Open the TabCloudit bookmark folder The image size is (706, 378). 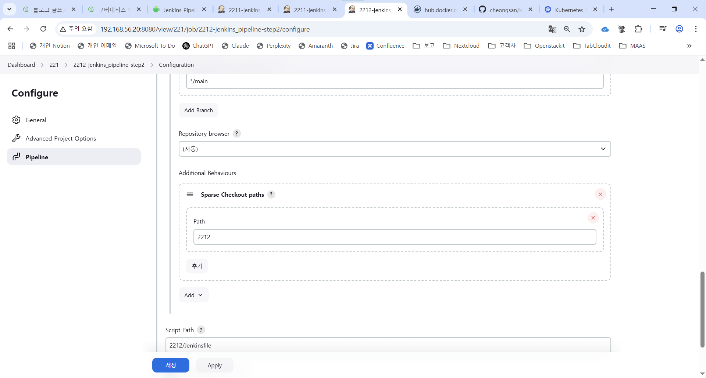(x=592, y=46)
